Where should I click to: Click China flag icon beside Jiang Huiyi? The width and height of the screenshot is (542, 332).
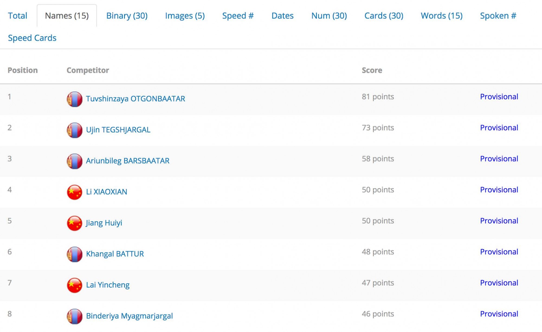(75, 223)
